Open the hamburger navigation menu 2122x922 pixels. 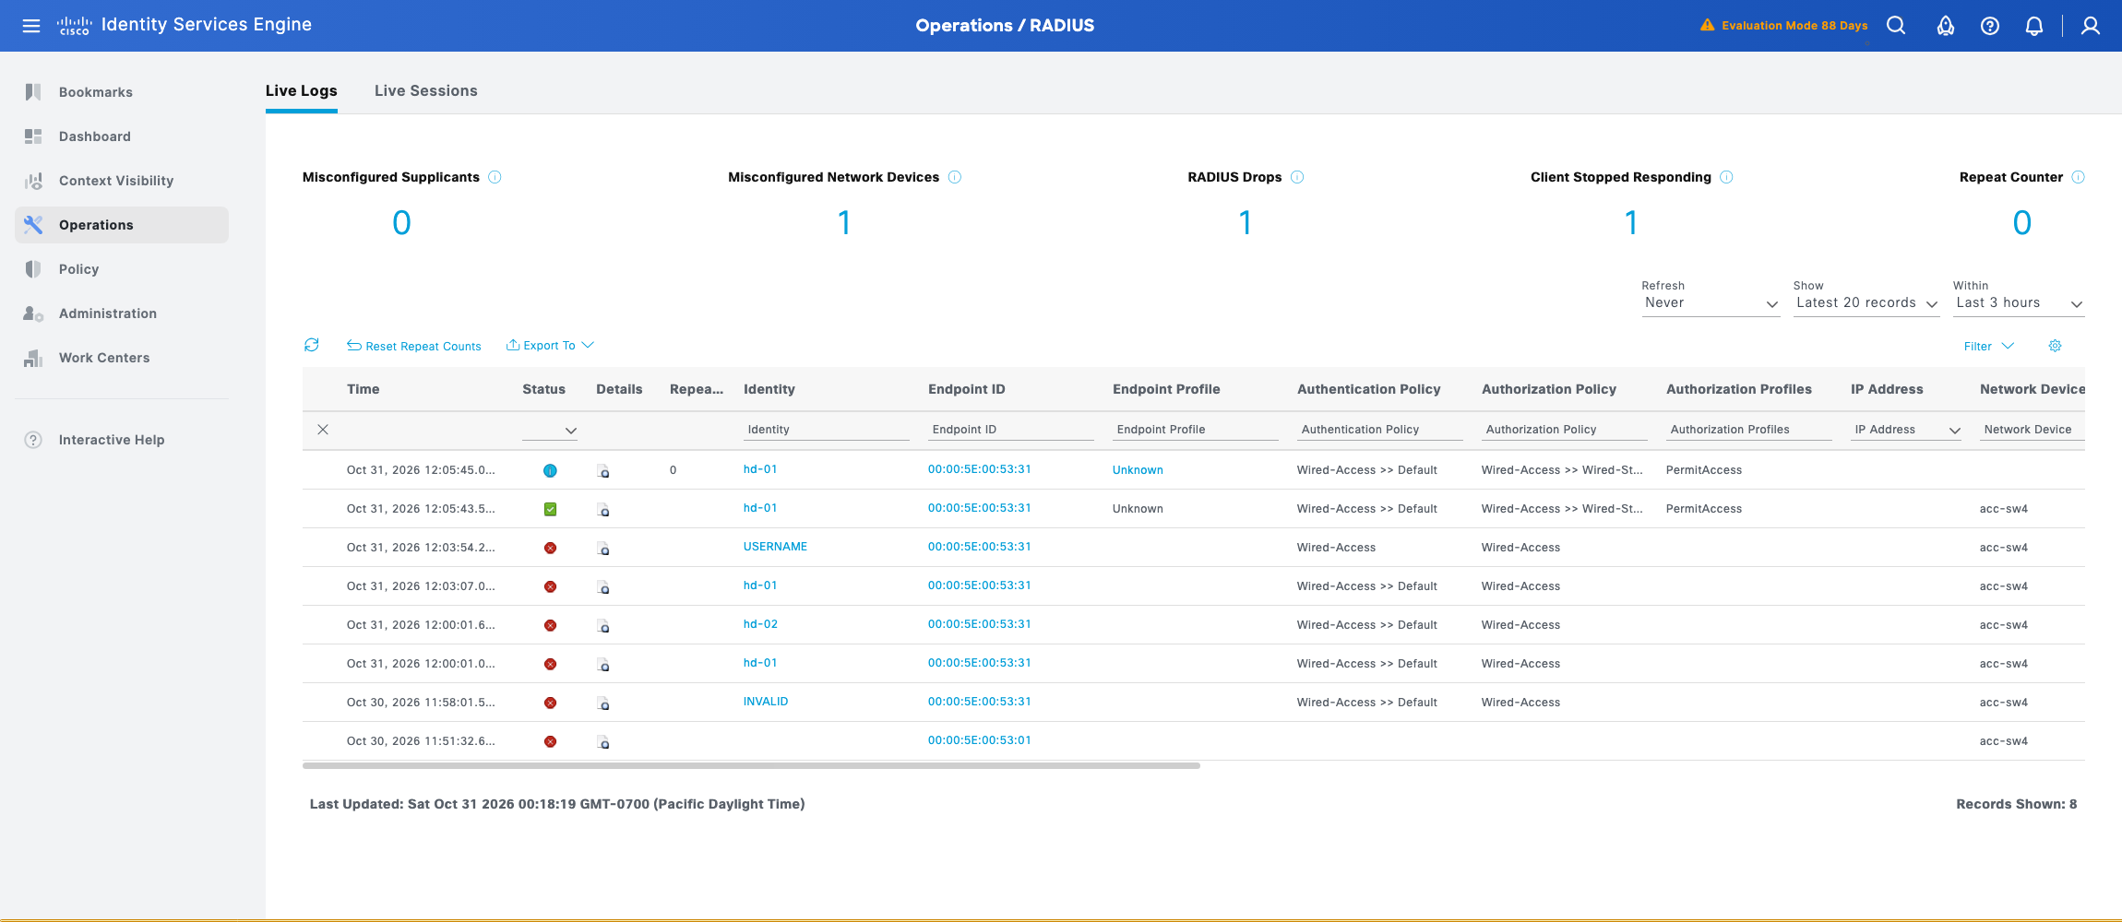31,26
